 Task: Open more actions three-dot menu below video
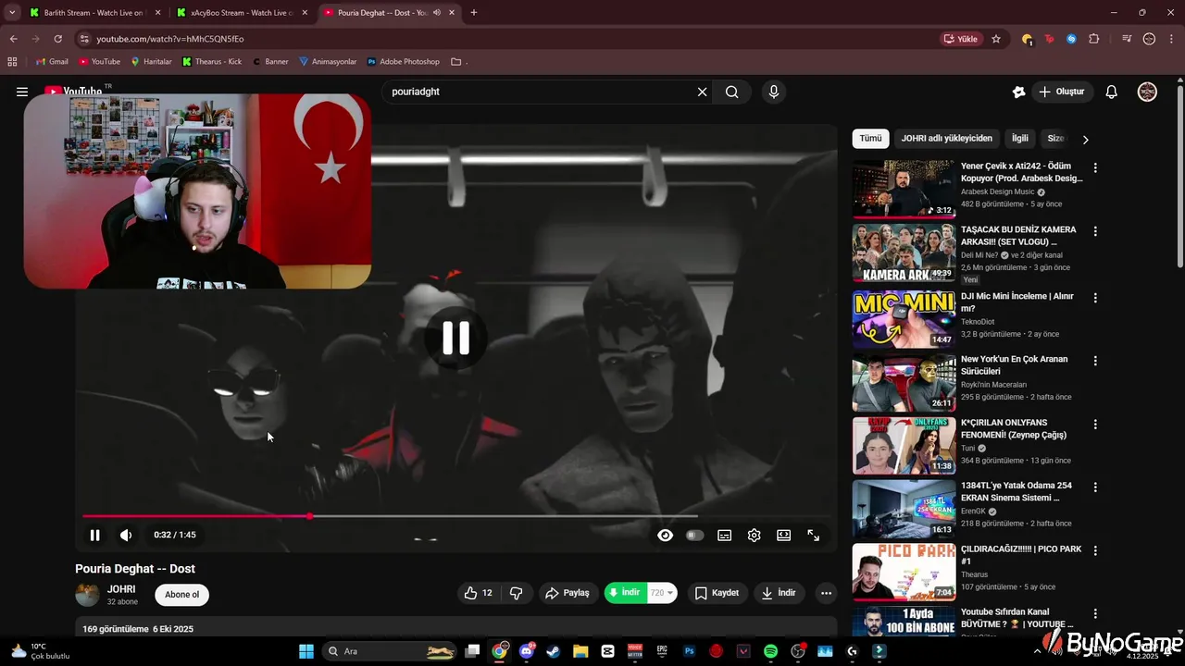(826, 593)
